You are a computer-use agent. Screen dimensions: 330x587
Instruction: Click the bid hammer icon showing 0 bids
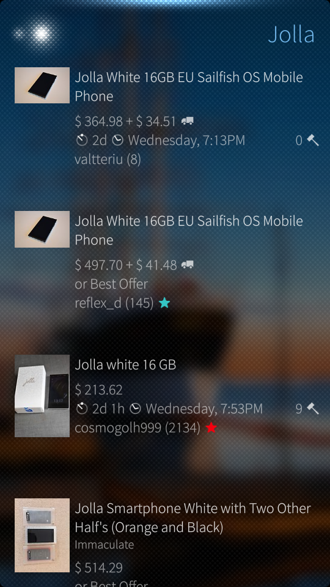(313, 141)
